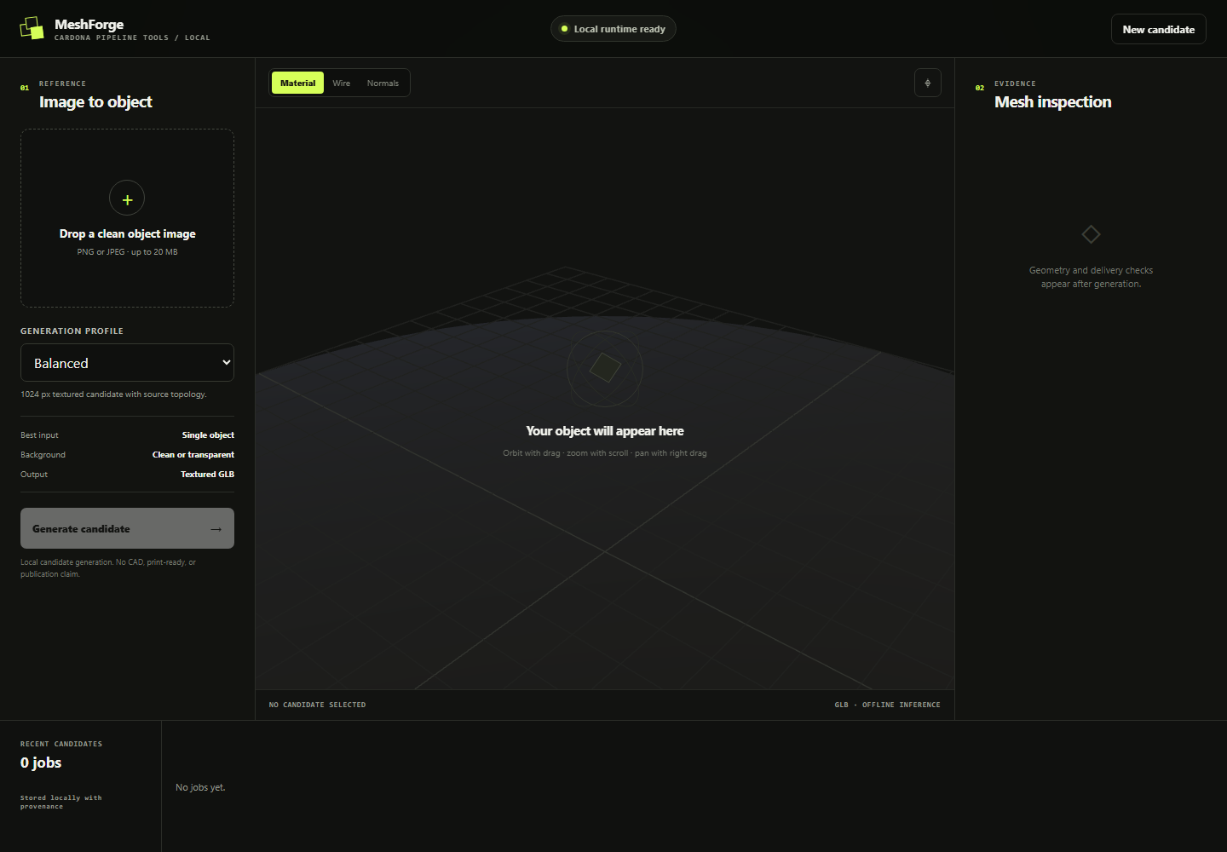Click the Generate candidate button

point(127,528)
